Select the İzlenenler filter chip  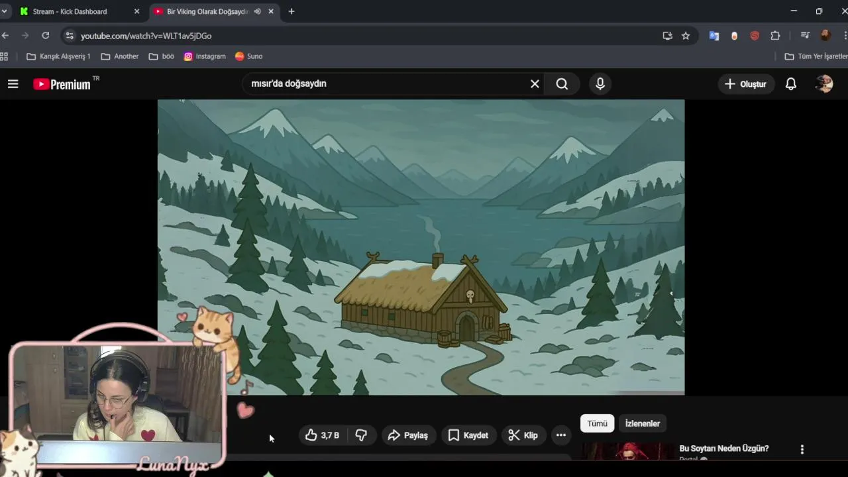(x=643, y=423)
